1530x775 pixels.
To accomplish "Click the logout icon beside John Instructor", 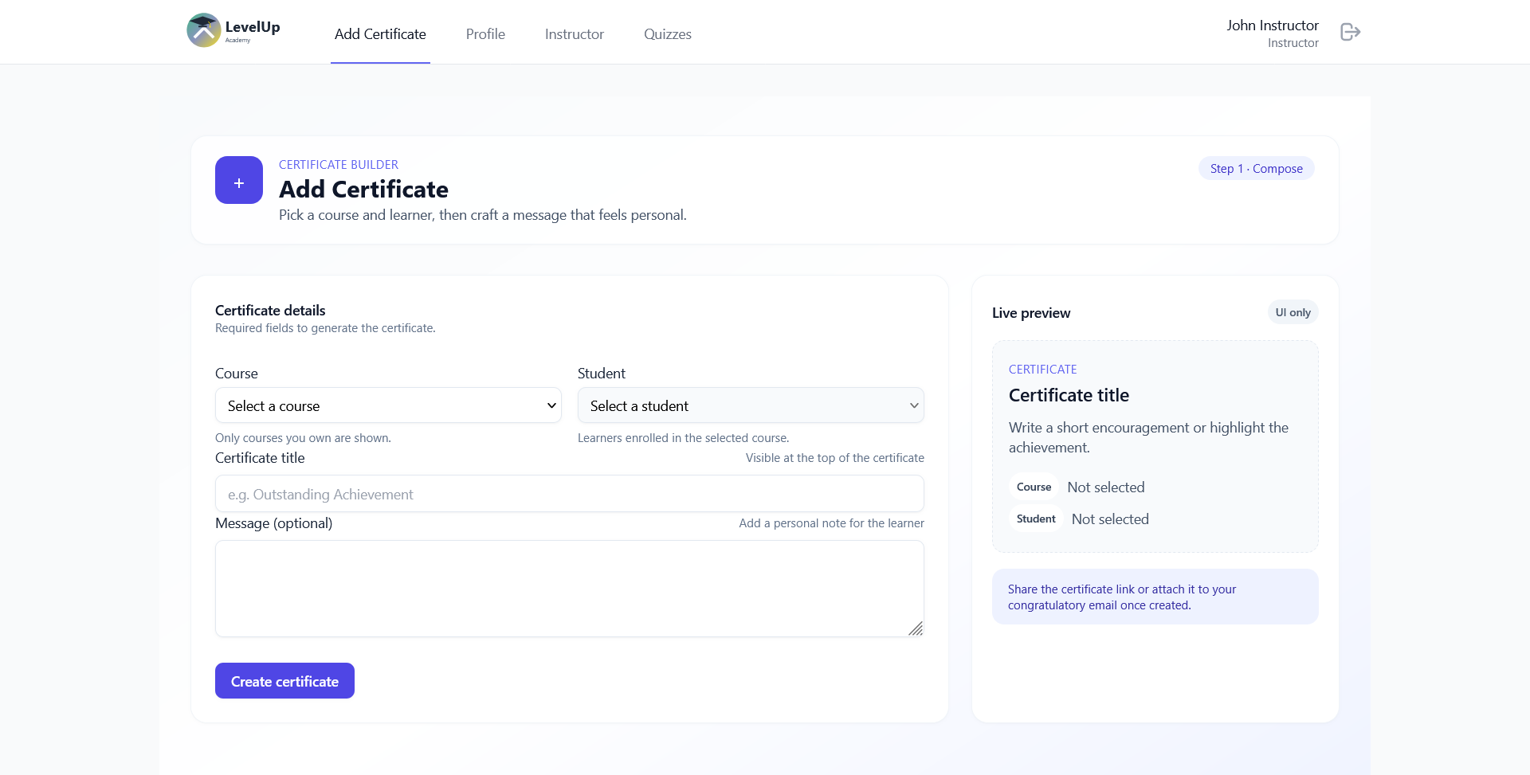I will (1350, 32).
